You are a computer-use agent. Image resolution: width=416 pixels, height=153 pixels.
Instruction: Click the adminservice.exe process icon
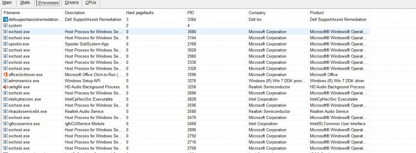[5, 81]
